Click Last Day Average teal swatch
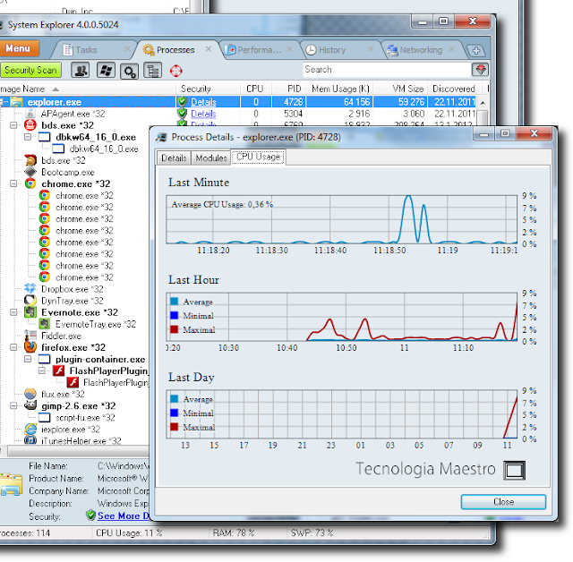The image size is (573, 562). click(175, 399)
